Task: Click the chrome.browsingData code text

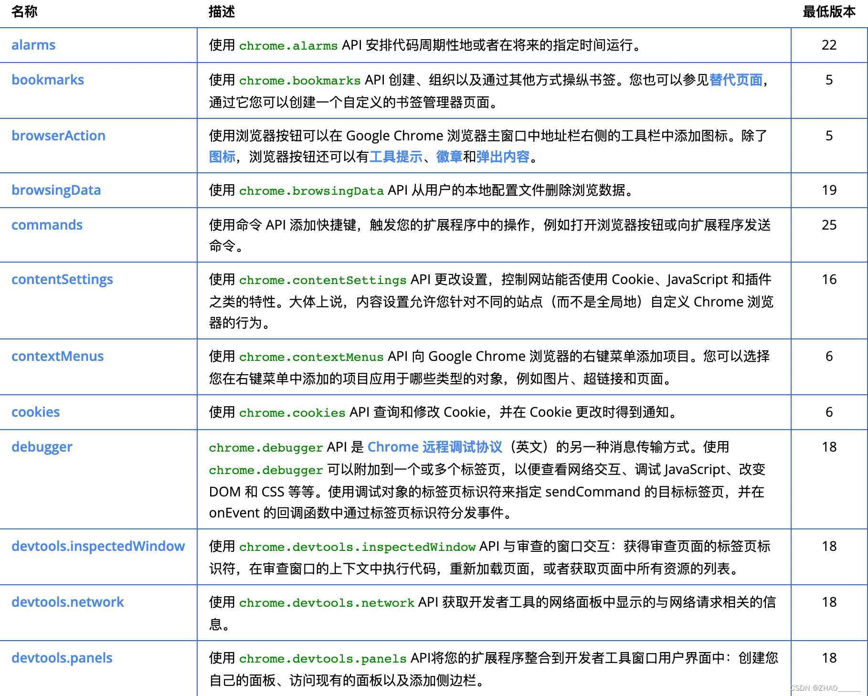Action: 311,191
